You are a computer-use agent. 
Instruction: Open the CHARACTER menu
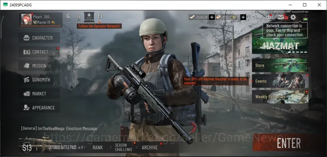coord(39,38)
